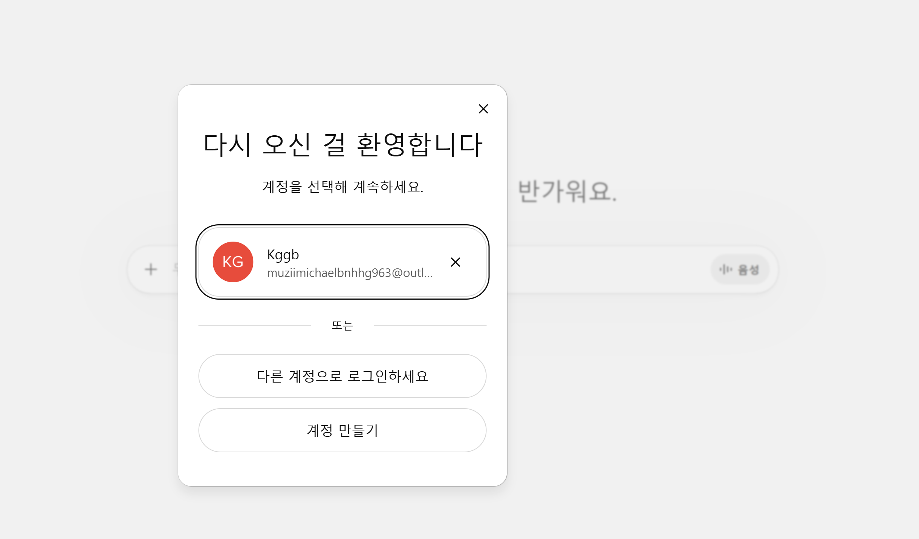
Task: Click the 계정을 선택해 계속하세요 subtitle
Action: pos(342,187)
